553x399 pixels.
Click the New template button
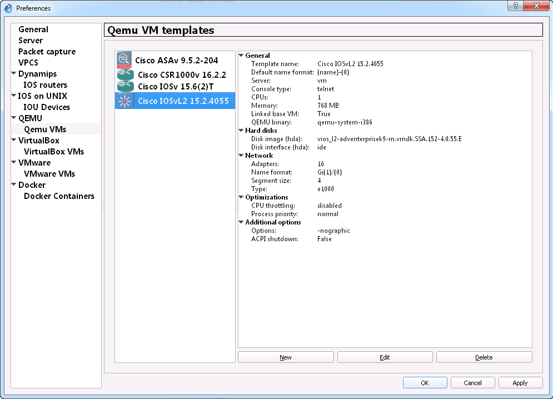(286, 357)
